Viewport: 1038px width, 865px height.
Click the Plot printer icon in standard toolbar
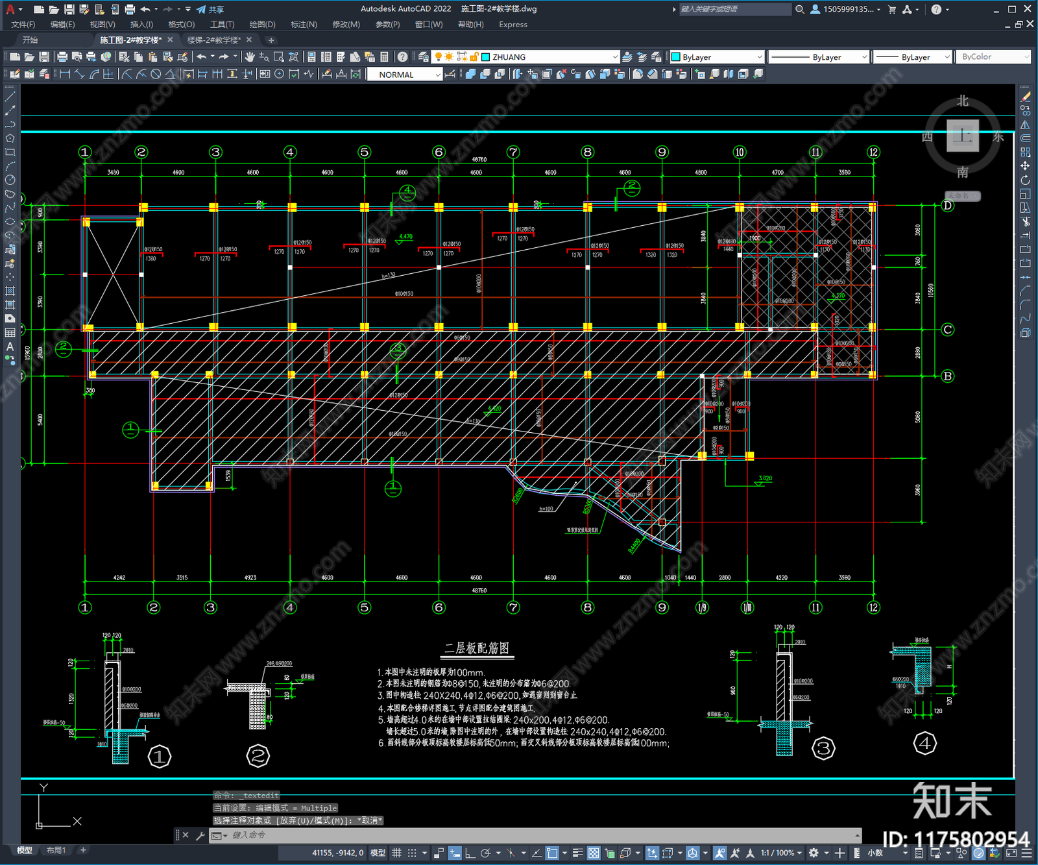(62, 57)
